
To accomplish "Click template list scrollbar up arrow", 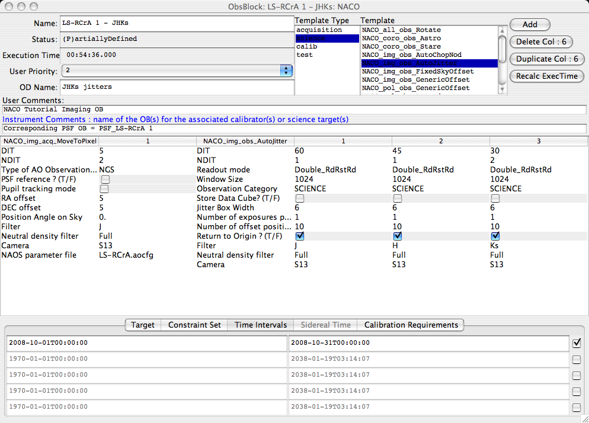I will pos(502,30).
